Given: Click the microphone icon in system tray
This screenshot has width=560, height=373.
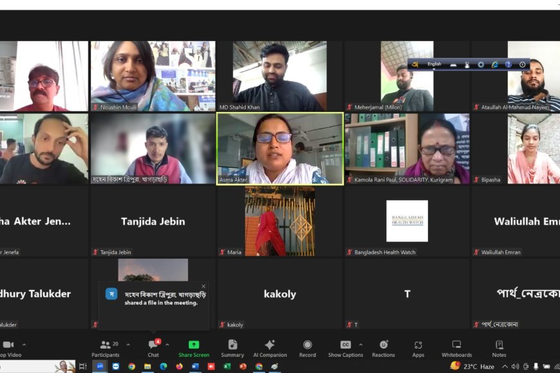Looking at the screenshot, I should pyautogui.click(x=536, y=366).
